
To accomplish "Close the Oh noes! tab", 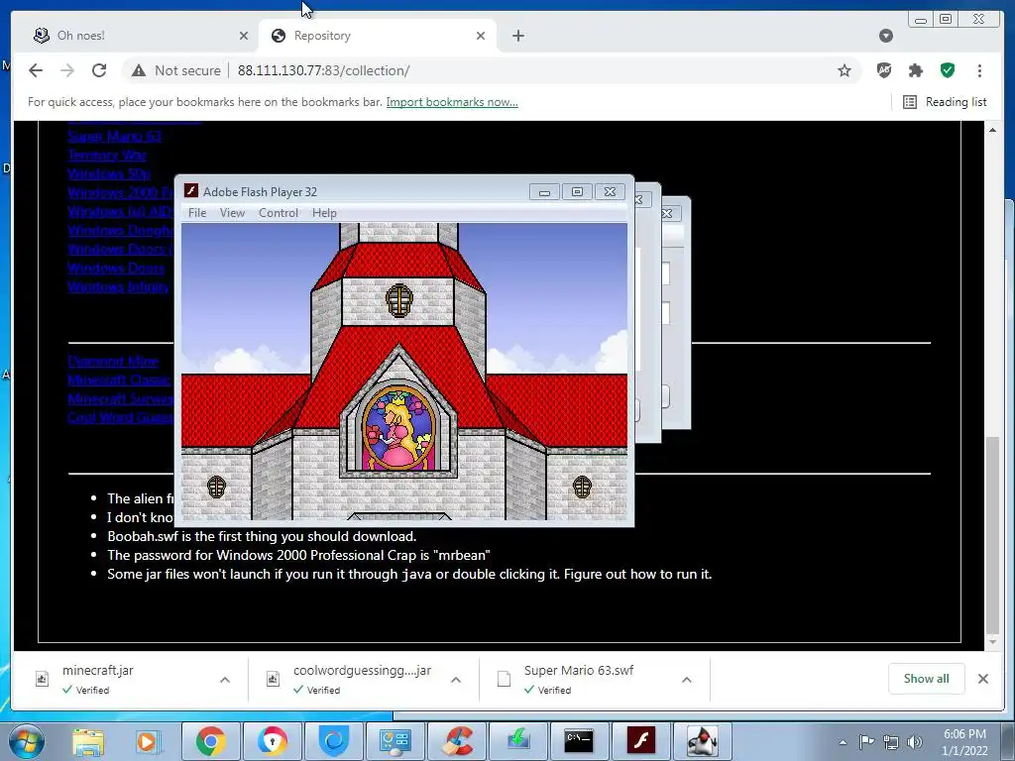I will 244,36.
